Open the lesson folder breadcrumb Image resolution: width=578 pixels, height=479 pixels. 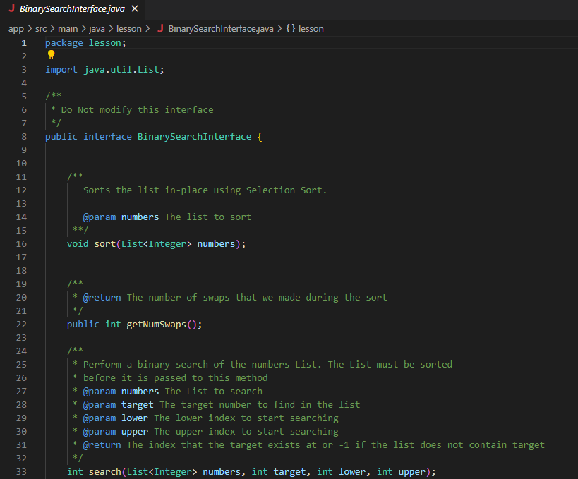[x=129, y=29]
